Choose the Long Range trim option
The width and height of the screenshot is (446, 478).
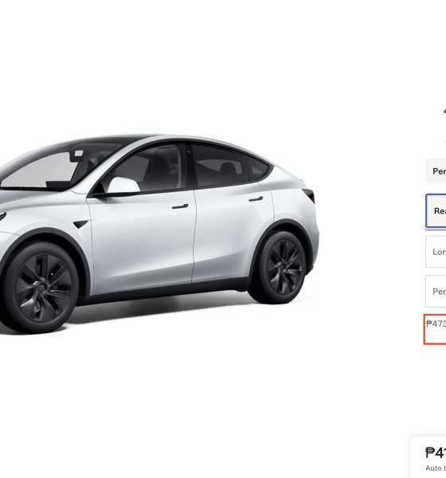click(x=436, y=252)
